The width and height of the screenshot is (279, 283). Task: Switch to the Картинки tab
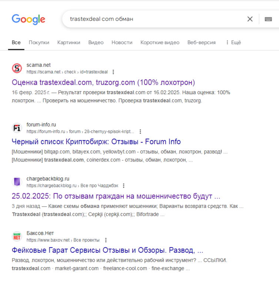click(69, 43)
